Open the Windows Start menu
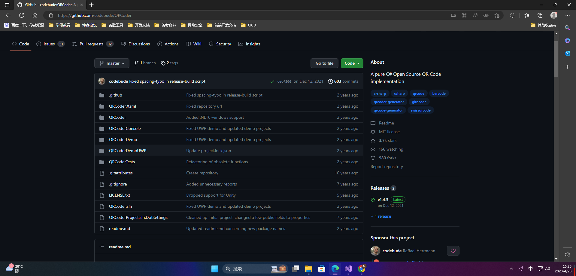This screenshot has width=576, height=276. click(215, 269)
